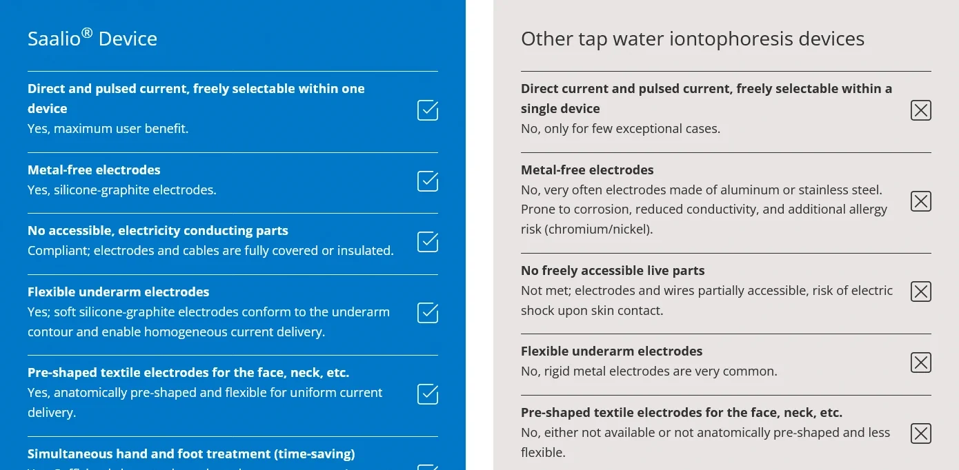Click the Saalio Device column heading
The width and height of the screenshot is (959, 470).
pos(92,39)
